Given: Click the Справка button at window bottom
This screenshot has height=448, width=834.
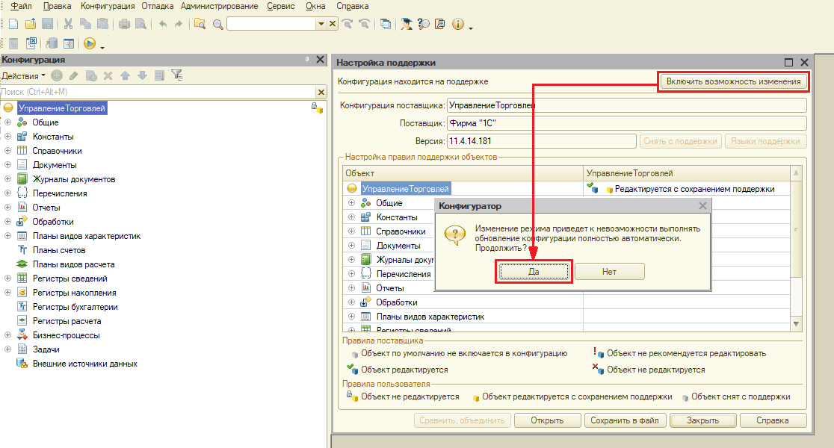Looking at the screenshot, I should click(772, 420).
